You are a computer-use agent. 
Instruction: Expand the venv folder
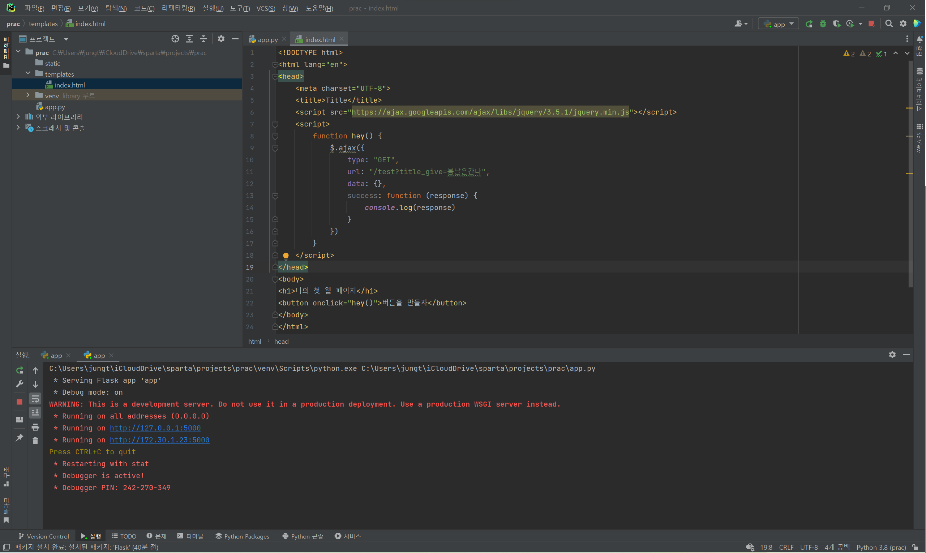click(28, 95)
